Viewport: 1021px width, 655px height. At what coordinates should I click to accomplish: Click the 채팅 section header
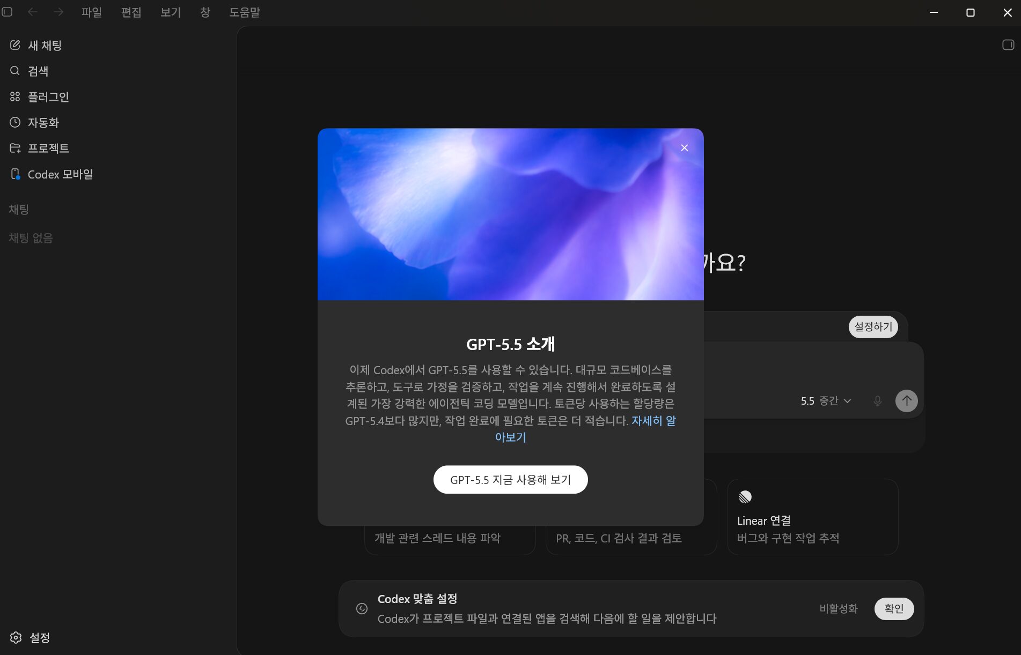[x=19, y=210]
